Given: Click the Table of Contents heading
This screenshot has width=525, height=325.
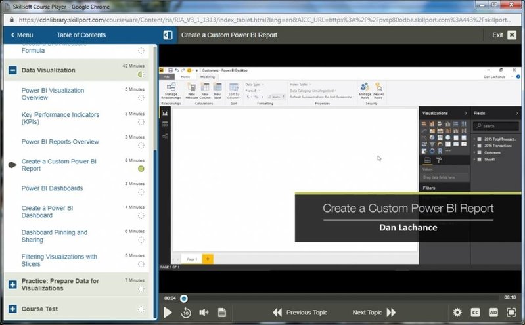Looking at the screenshot, I should (81, 35).
